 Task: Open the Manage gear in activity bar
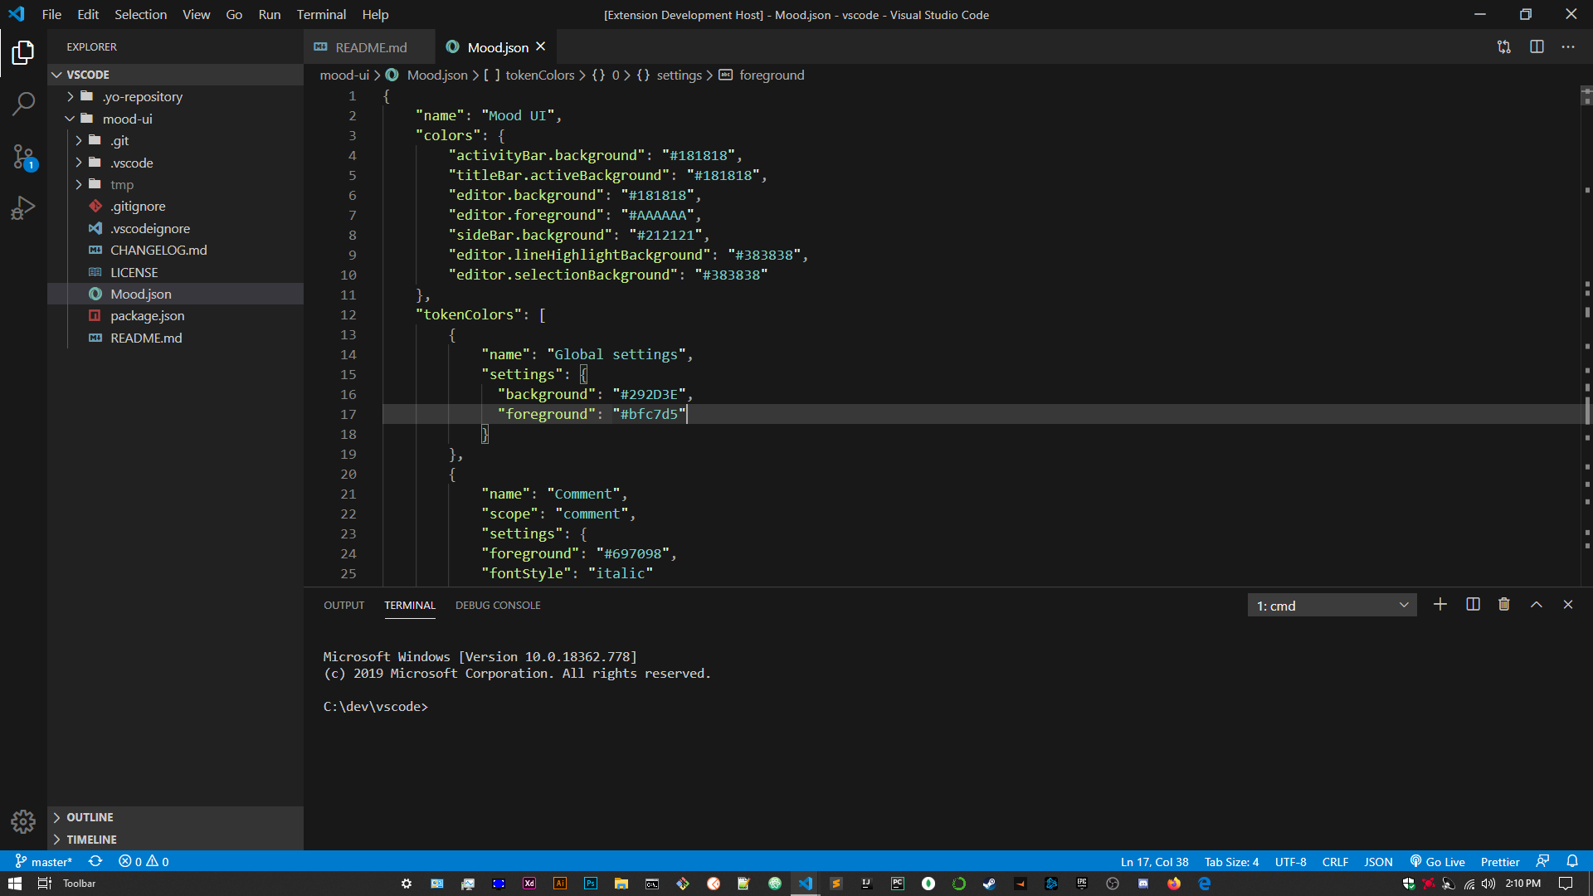point(23,821)
